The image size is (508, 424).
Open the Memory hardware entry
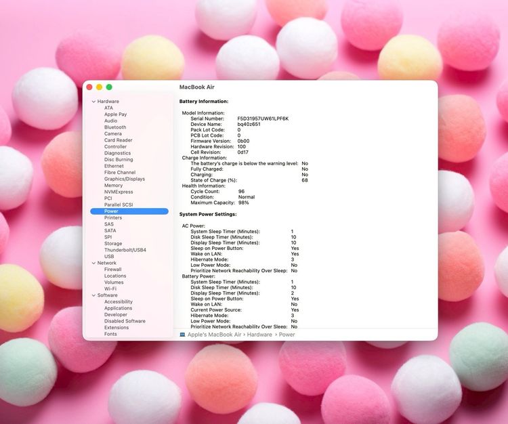tap(113, 186)
